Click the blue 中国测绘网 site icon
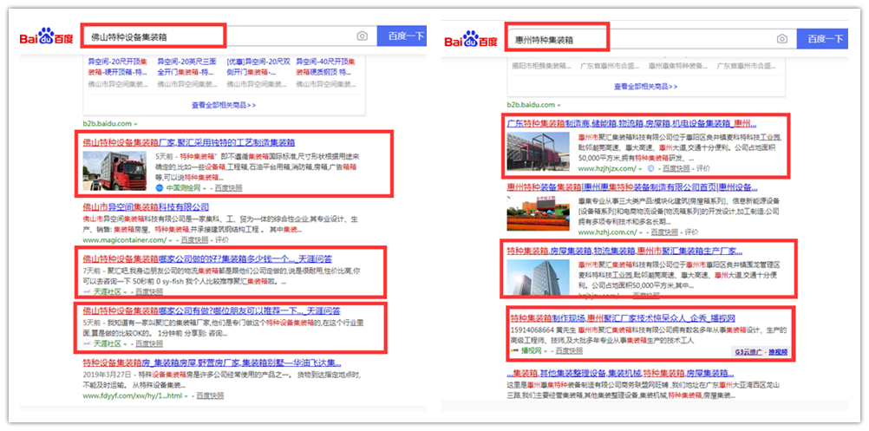This screenshot has width=869, height=431. tap(159, 188)
